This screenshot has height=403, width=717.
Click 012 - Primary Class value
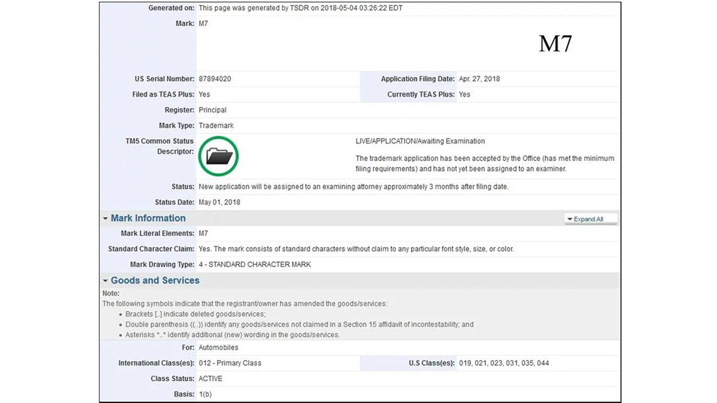pos(230,363)
